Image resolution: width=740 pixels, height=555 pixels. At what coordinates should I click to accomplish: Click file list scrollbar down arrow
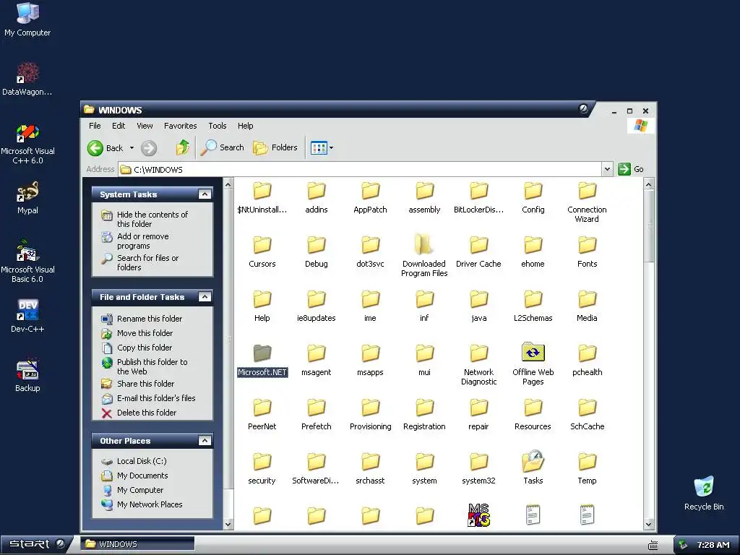(648, 524)
